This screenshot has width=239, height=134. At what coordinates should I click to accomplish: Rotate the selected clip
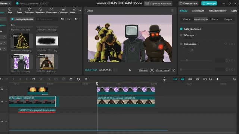[78, 79]
